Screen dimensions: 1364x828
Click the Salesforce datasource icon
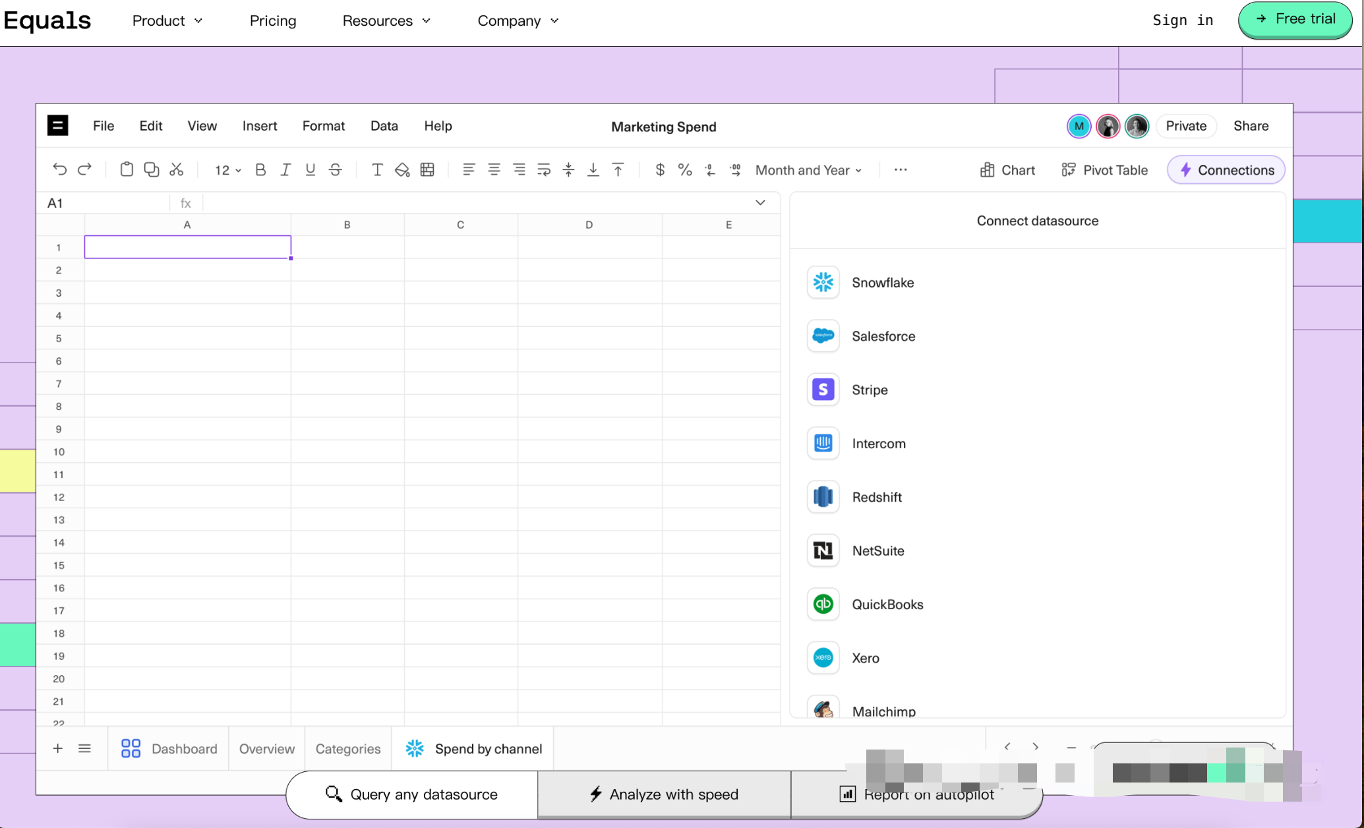[x=823, y=335]
